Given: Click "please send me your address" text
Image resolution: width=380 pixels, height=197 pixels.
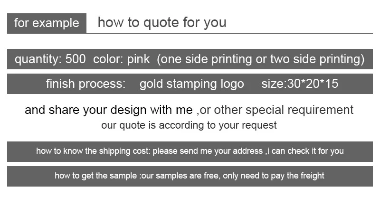Looking at the screenshot, I should (x=207, y=151).
